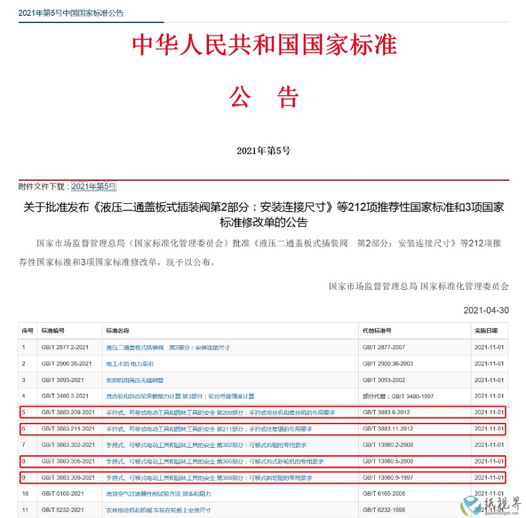
Task: Open the 第305部分 可移式台式砂轮机 standard link
Action: point(215,461)
